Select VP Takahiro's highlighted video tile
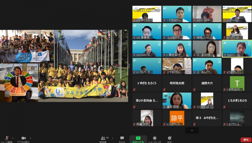The height and width of the screenshot is (143, 252). tap(237, 48)
